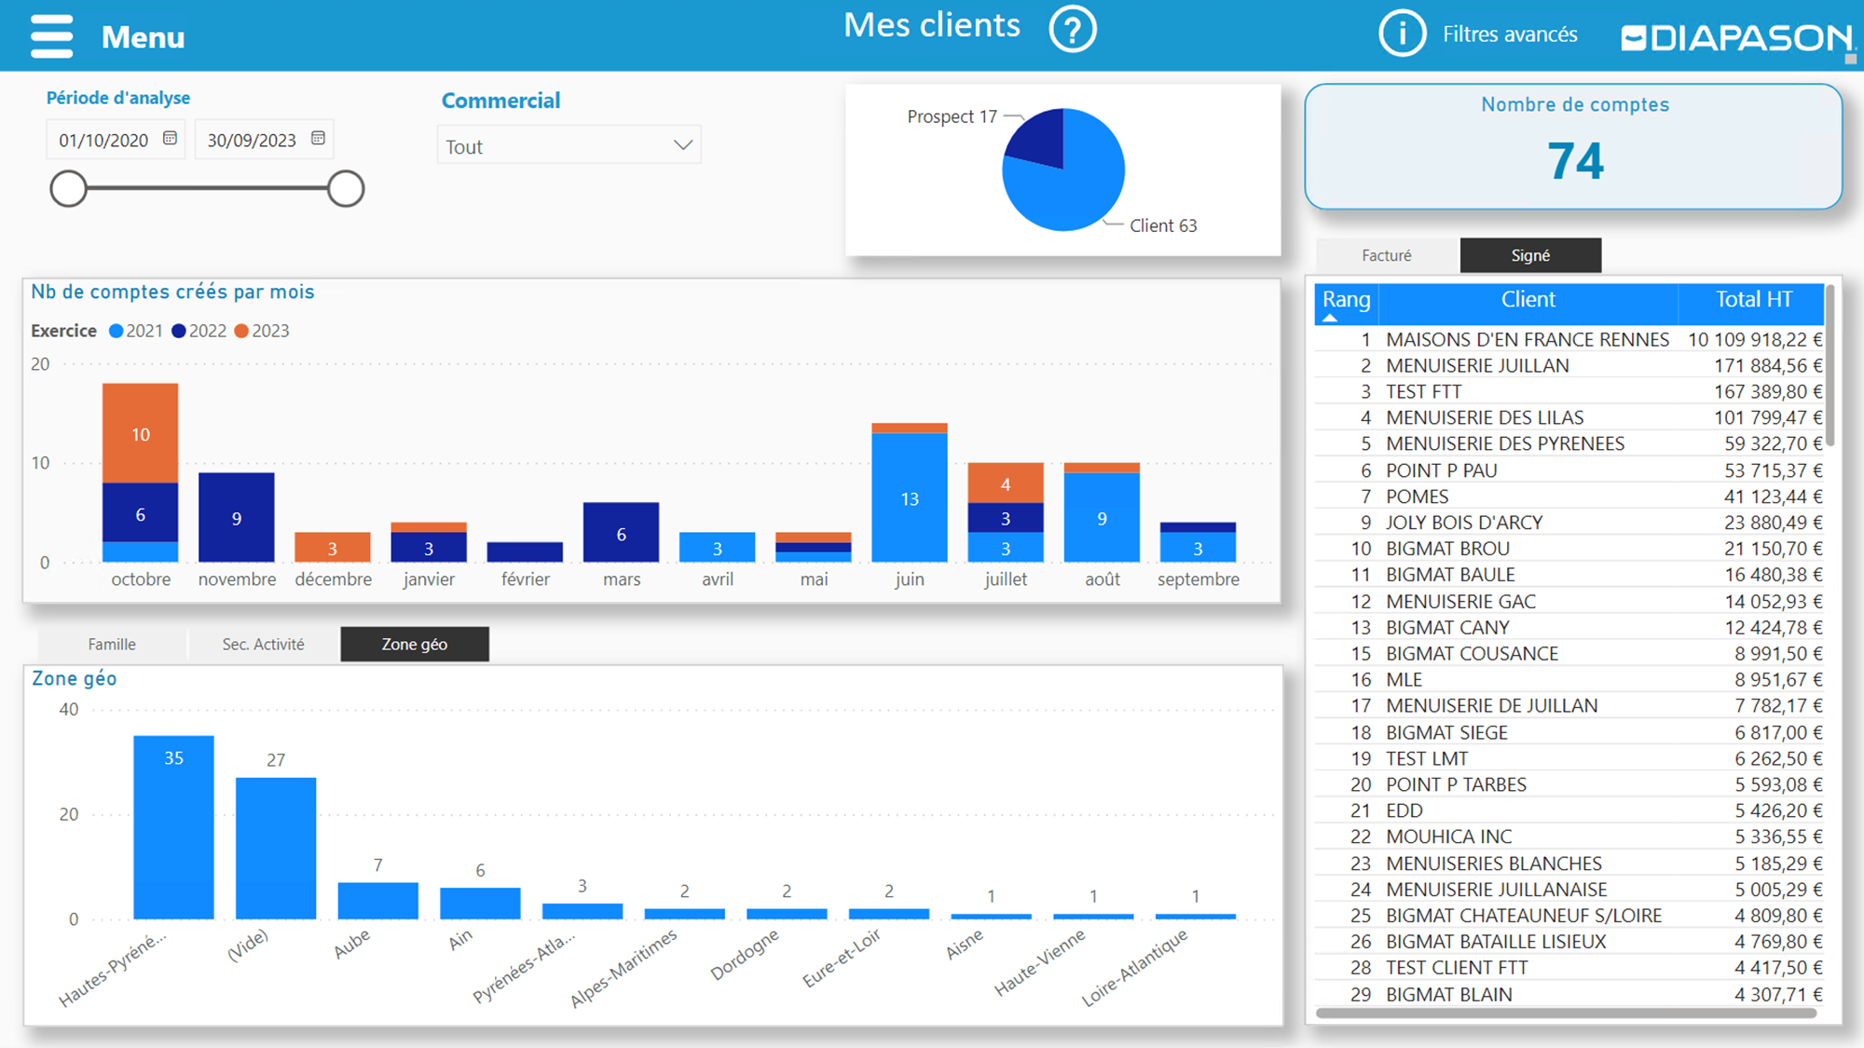Click the info icon for Filtres avancés
Viewport: 1864px width, 1048px height.
(x=1402, y=34)
